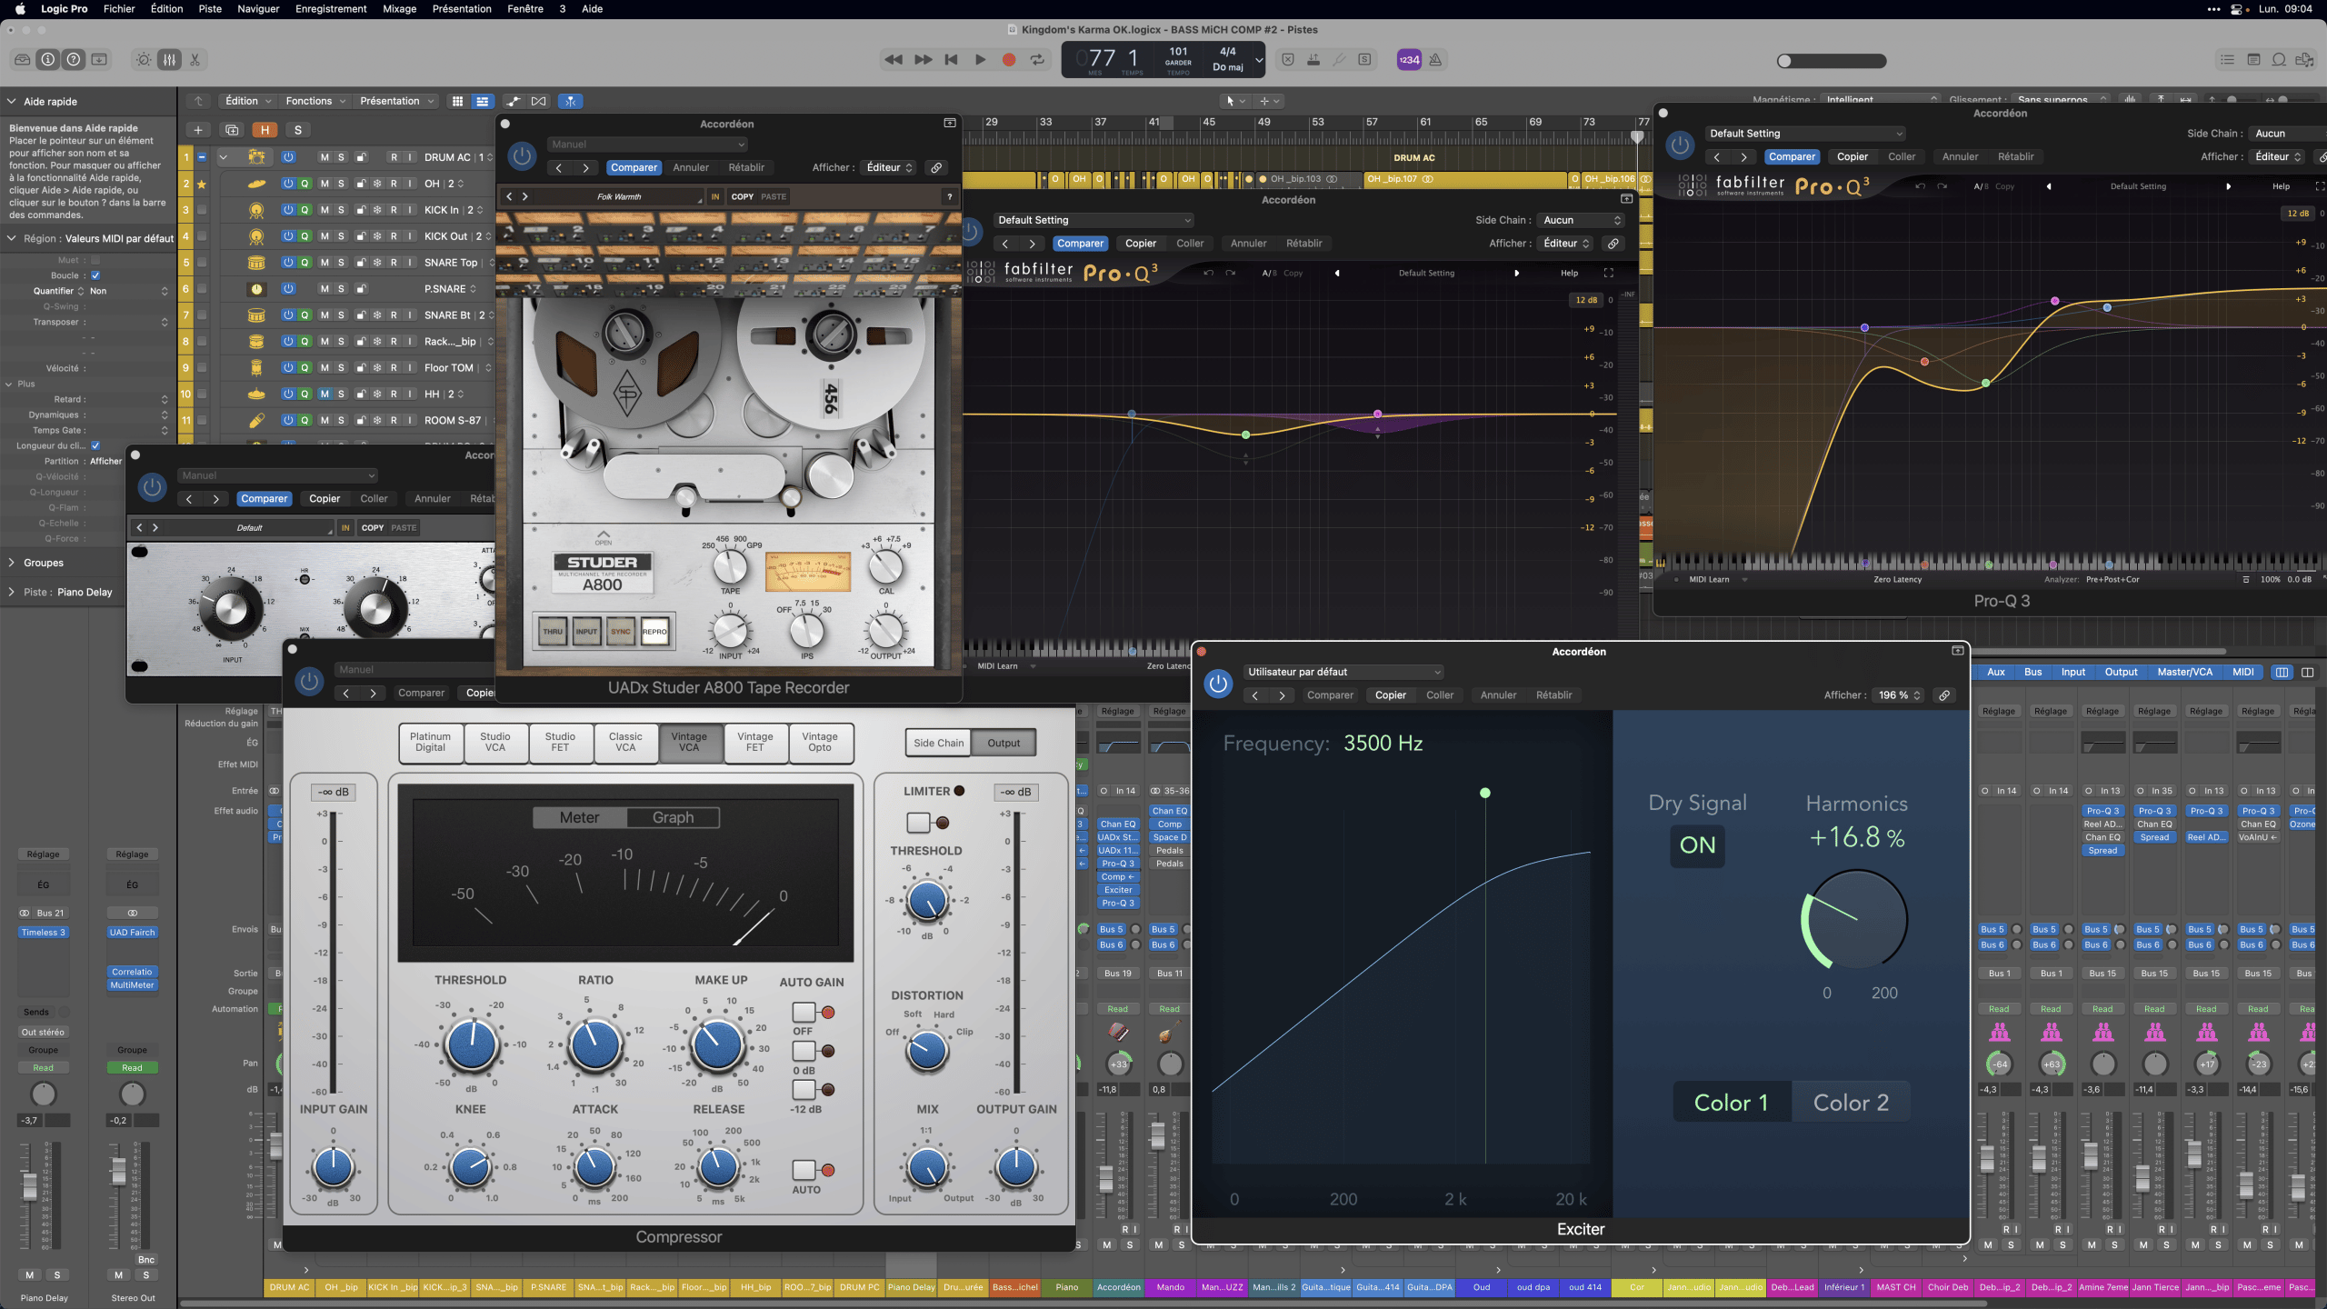Toggle the Quick Help question-mark button
The height and width of the screenshot is (1309, 2327).
point(74,60)
